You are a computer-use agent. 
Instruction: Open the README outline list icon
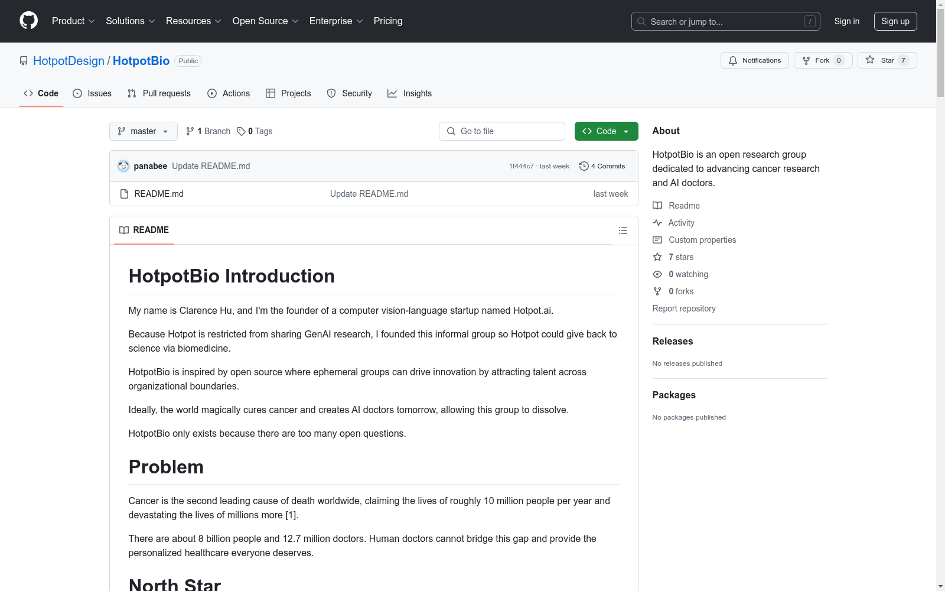pos(623,230)
